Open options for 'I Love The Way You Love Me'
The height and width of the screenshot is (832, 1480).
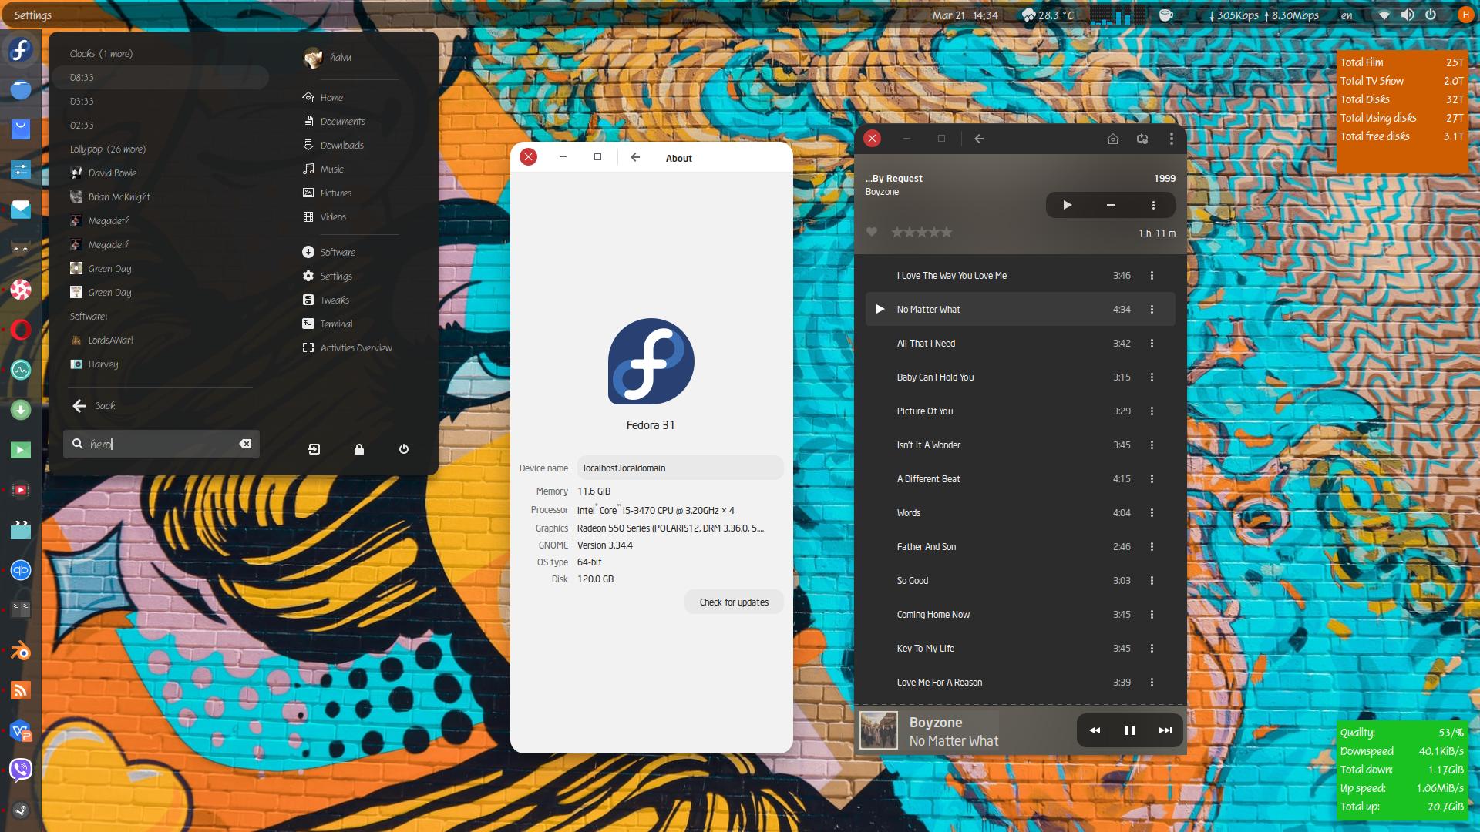coord(1152,276)
